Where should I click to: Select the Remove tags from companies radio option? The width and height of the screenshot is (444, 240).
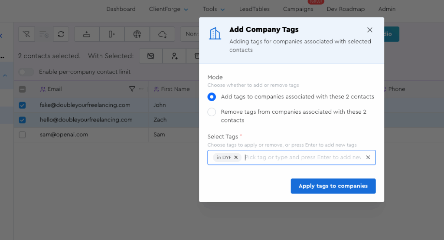pyautogui.click(x=212, y=112)
